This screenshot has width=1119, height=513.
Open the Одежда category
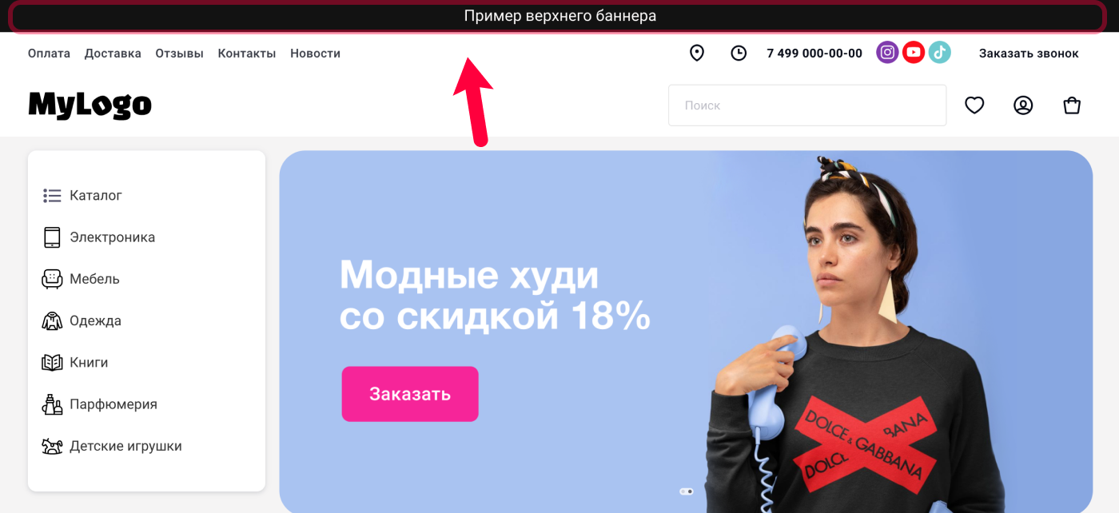point(82,320)
